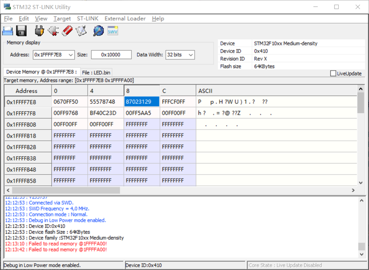Click column header C
The width and height of the screenshot is (369, 270).
click(178, 91)
